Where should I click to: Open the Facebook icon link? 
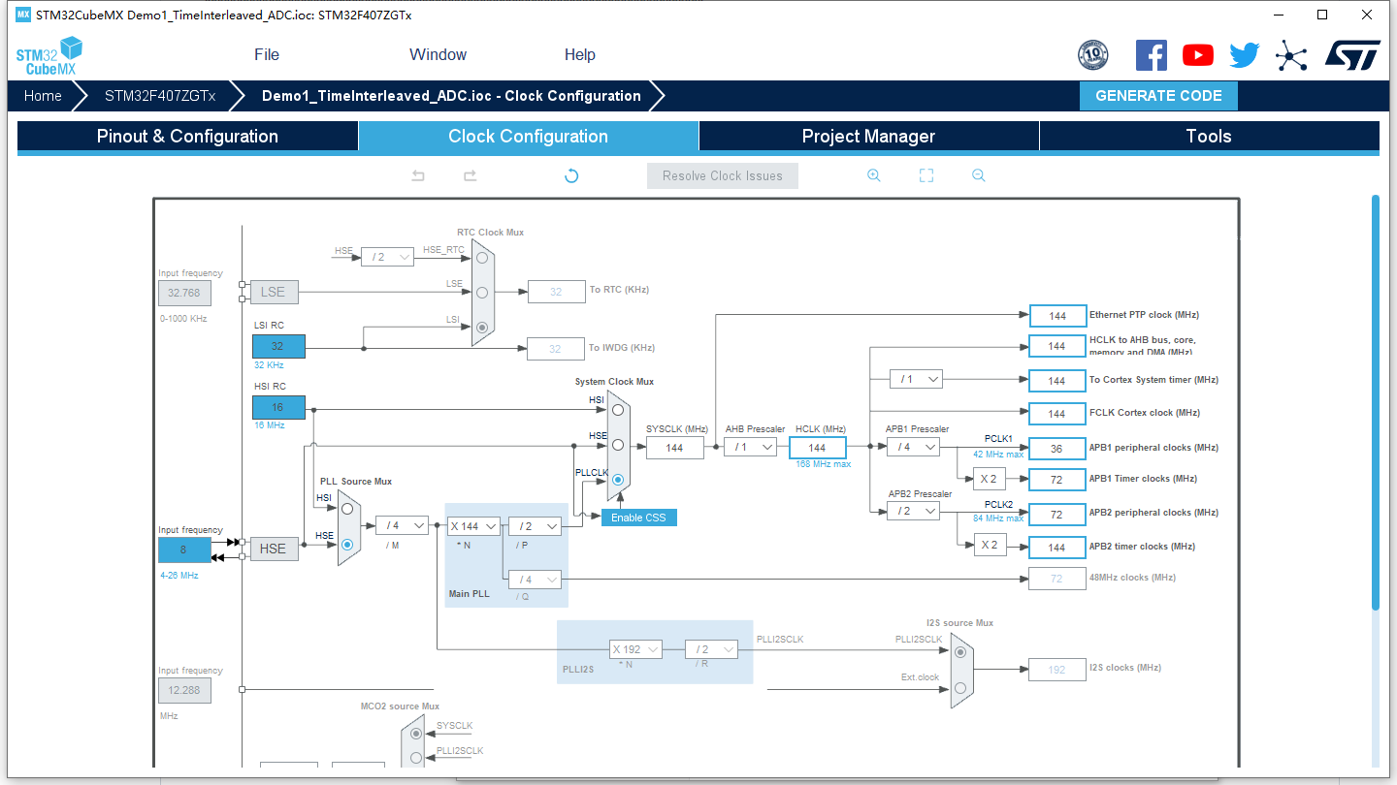pyautogui.click(x=1152, y=55)
